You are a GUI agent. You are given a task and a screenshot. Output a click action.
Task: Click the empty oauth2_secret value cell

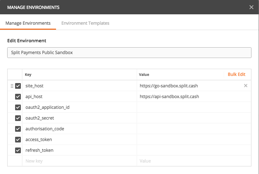(x=193, y=118)
